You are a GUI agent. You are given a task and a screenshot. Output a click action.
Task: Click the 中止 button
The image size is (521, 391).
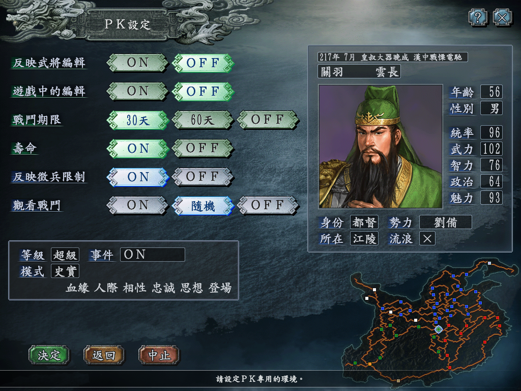point(159,355)
